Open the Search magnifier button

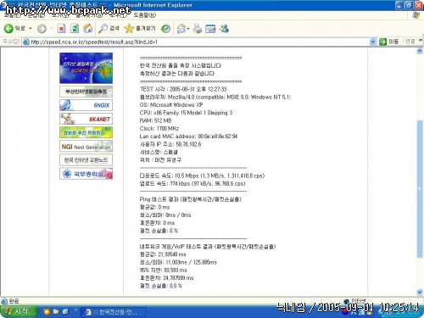pyautogui.click(x=109, y=29)
